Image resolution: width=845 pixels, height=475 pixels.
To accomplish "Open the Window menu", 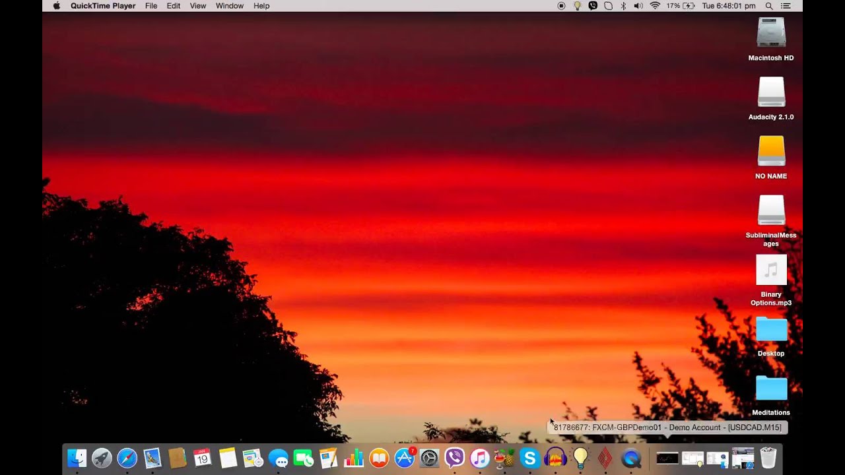I will [230, 6].
